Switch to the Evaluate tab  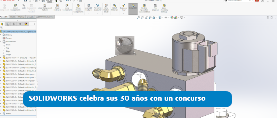[x=30, y=17]
